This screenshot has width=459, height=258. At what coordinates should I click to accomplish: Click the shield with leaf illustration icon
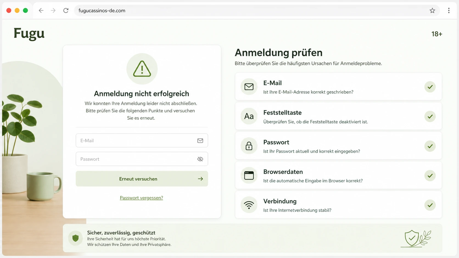point(416,239)
